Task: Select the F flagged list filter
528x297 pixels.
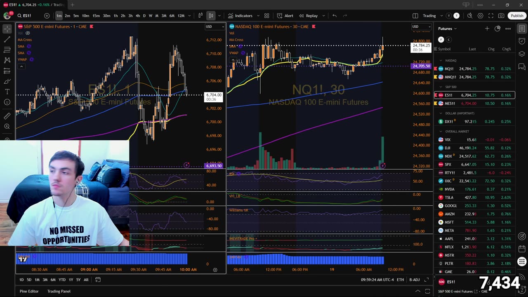Action: point(441,40)
